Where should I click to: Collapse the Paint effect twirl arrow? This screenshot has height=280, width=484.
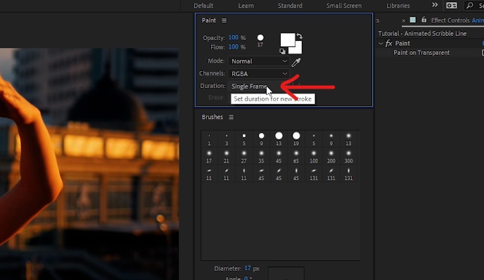coord(381,44)
